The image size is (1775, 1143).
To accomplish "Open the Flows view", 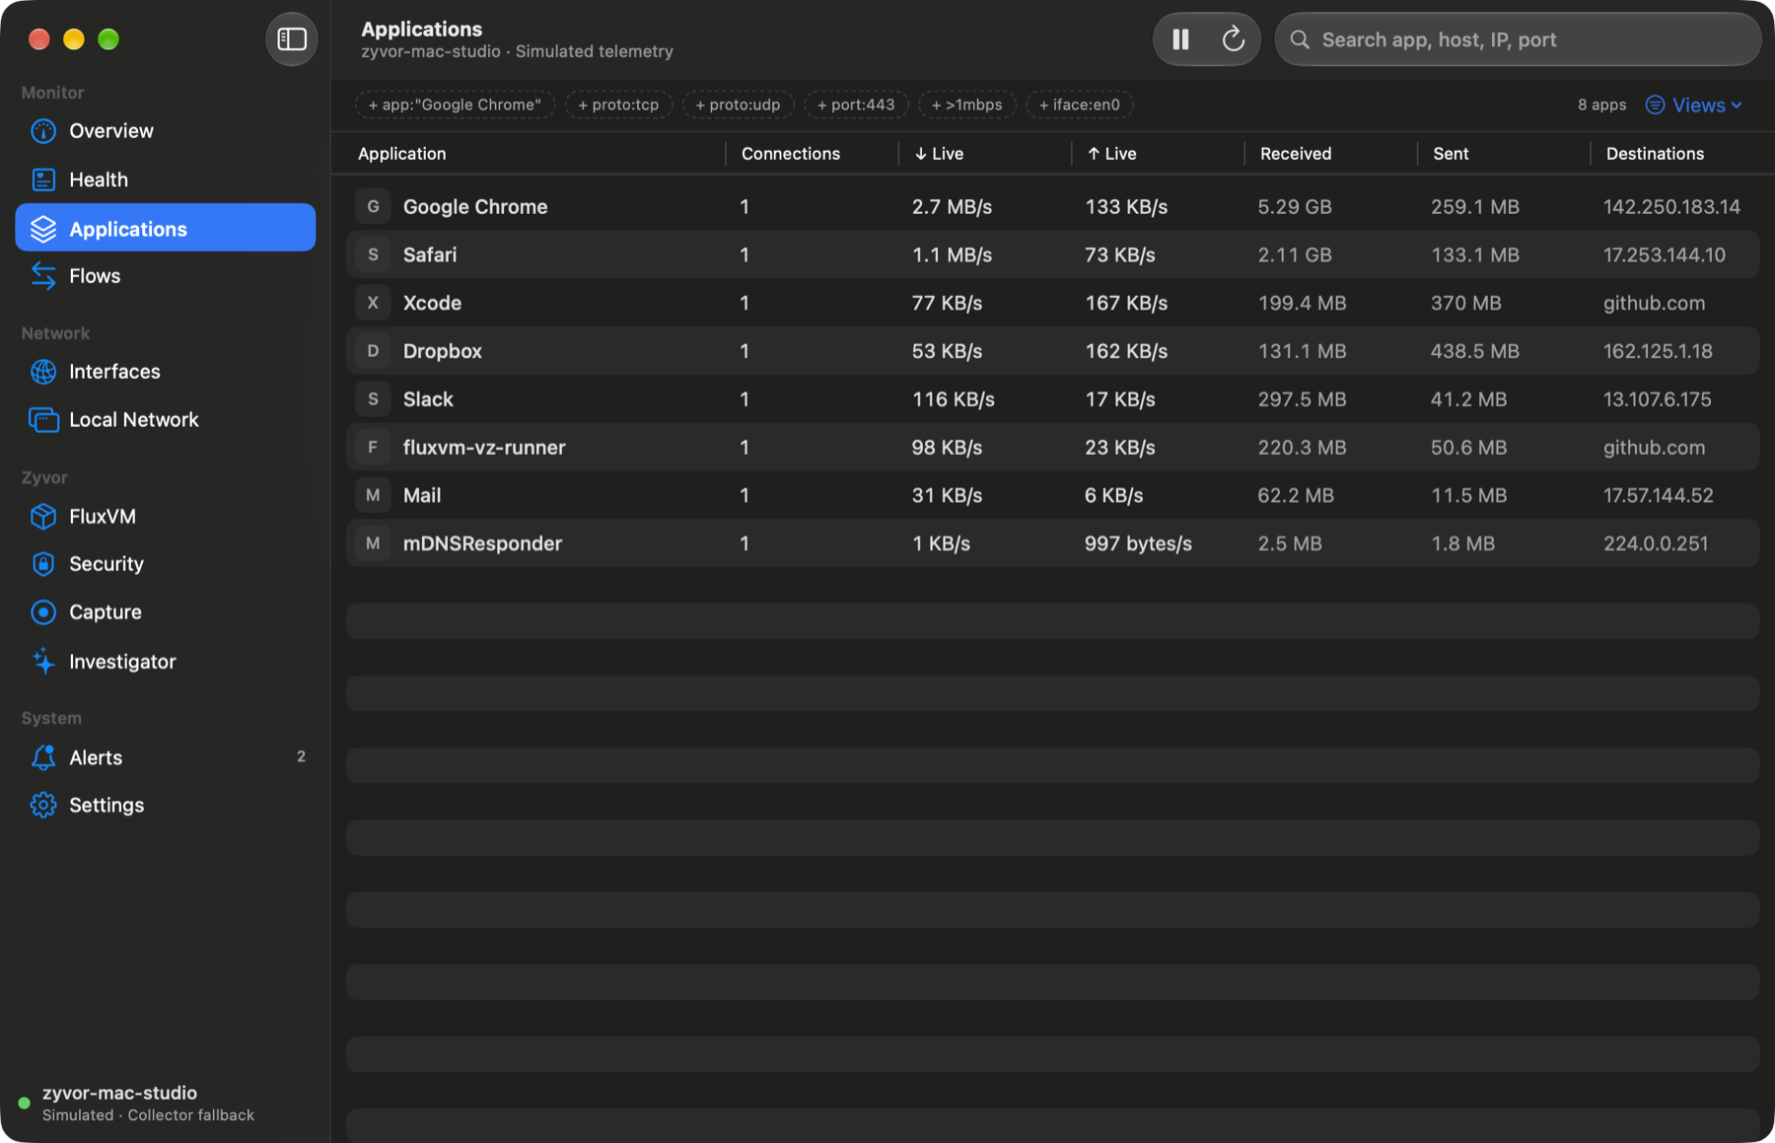I will tap(166, 276).
